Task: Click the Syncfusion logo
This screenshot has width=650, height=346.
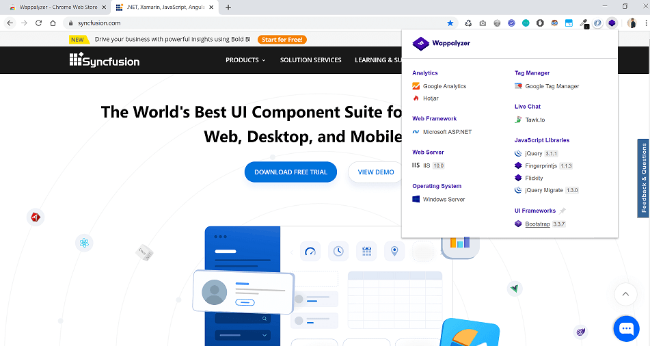Action: pyautogui.click(x=105, y=60)
